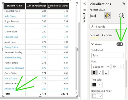Select Jade Payne in the table

[x=10, y=16]
